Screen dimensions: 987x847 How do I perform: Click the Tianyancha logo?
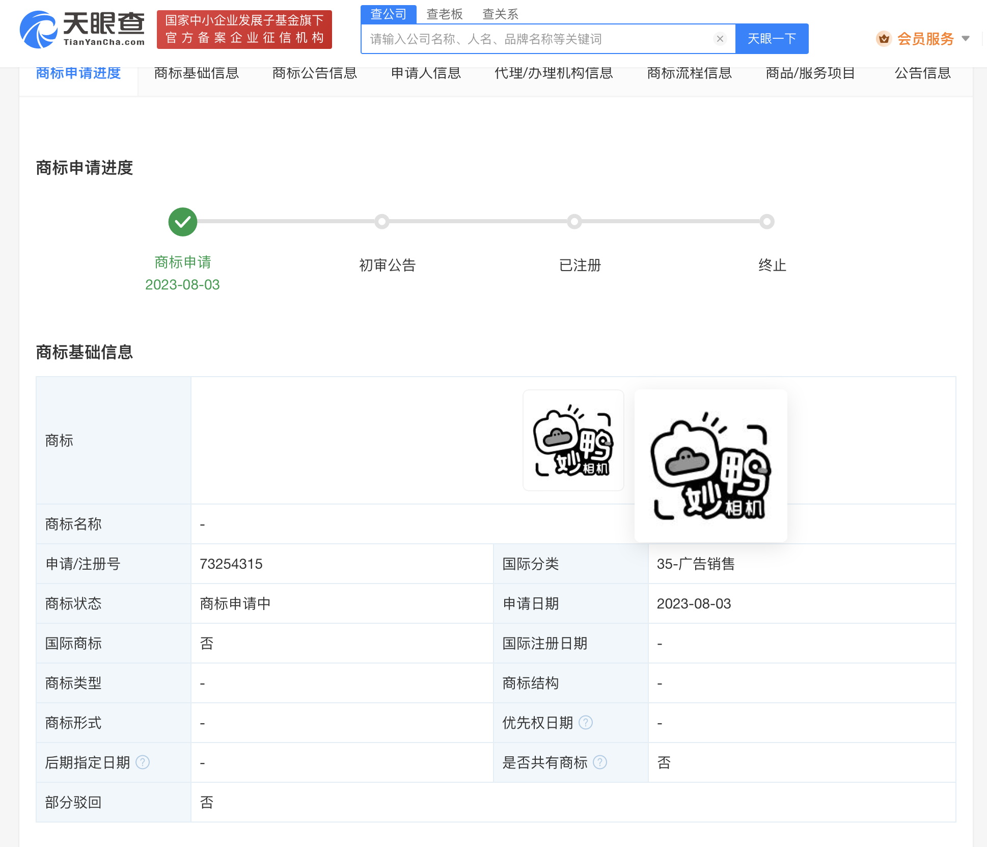(82, 30)
